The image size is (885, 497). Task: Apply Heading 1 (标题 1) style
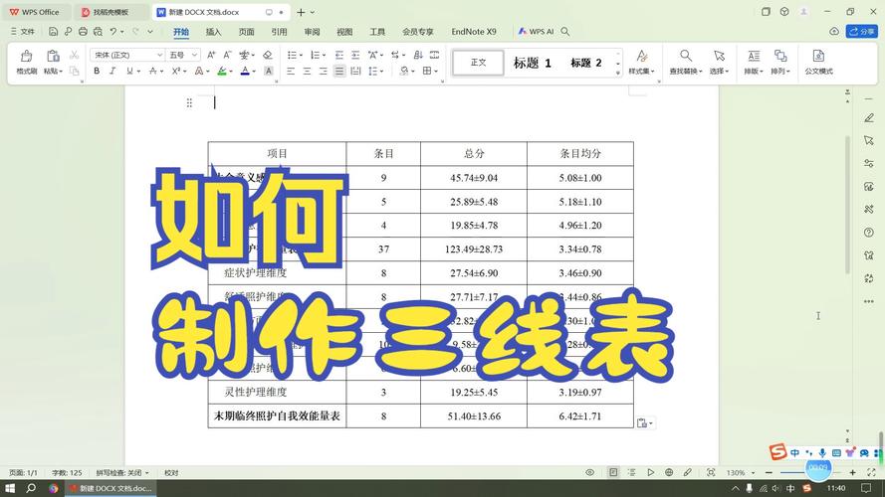[532, 63]
